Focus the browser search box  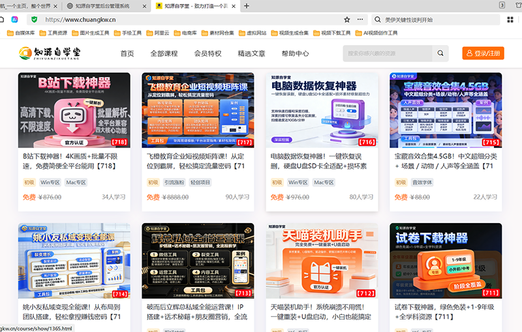(x=436, y=20)
